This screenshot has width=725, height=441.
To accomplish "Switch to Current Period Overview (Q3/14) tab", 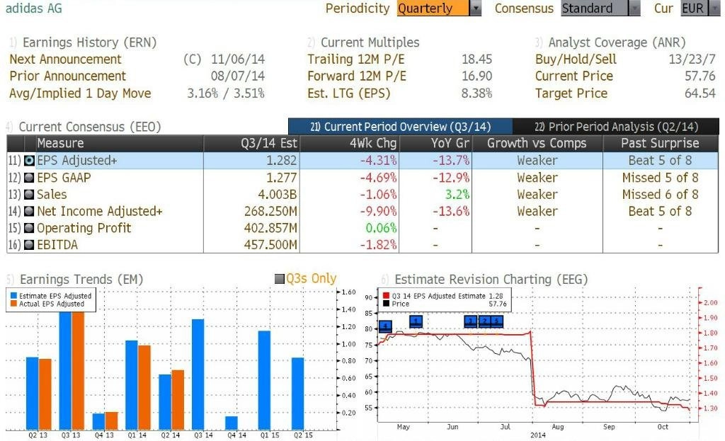I will 401,126.
